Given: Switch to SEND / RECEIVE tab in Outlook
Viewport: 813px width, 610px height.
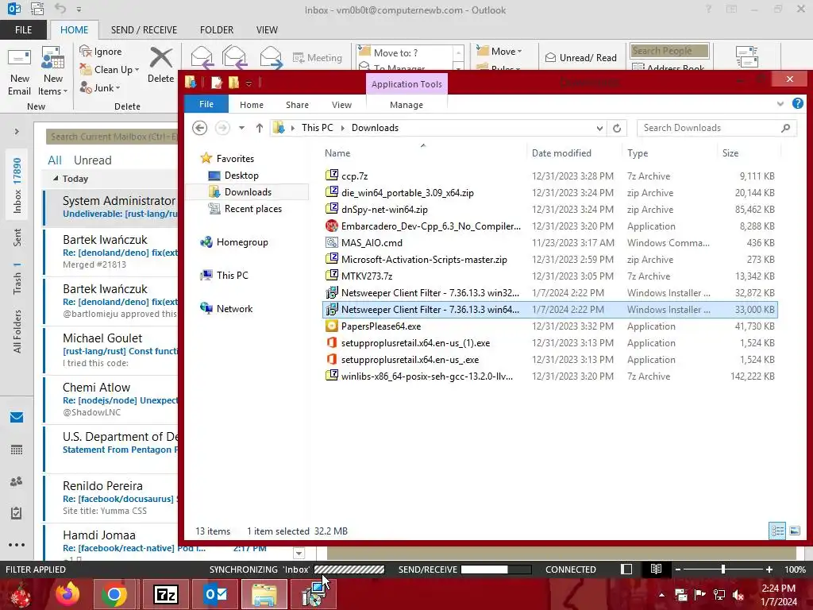Looking at the screenshot, I should (144, 29).
